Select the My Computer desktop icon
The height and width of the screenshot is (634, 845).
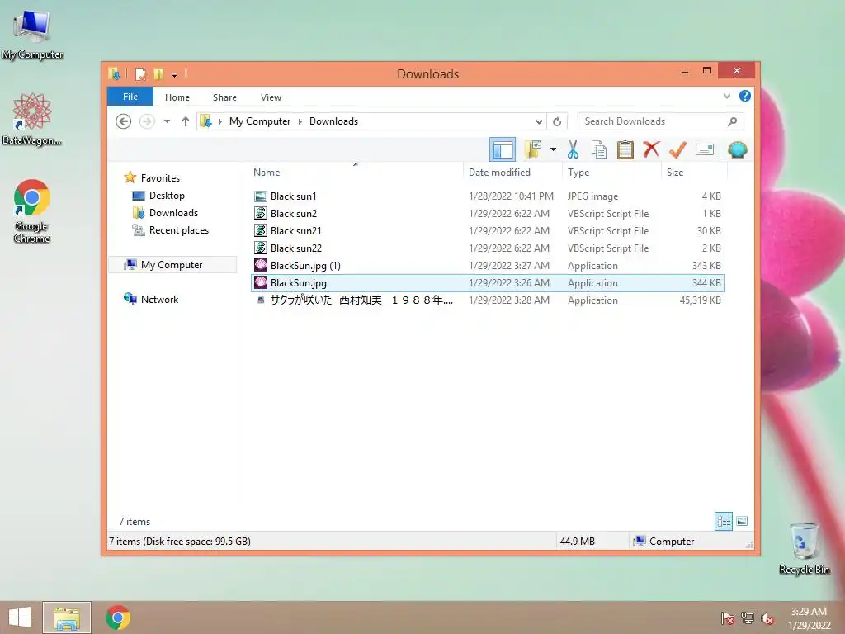point(32,35)
